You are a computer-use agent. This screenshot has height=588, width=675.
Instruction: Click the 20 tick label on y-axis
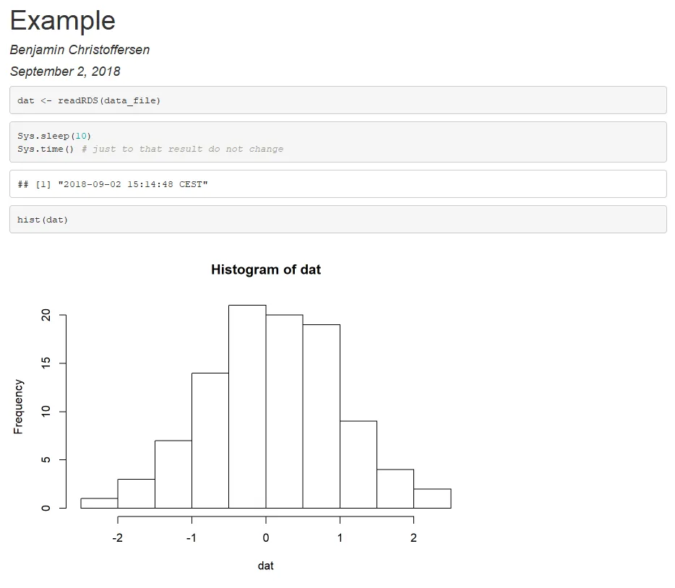(46, 315)
